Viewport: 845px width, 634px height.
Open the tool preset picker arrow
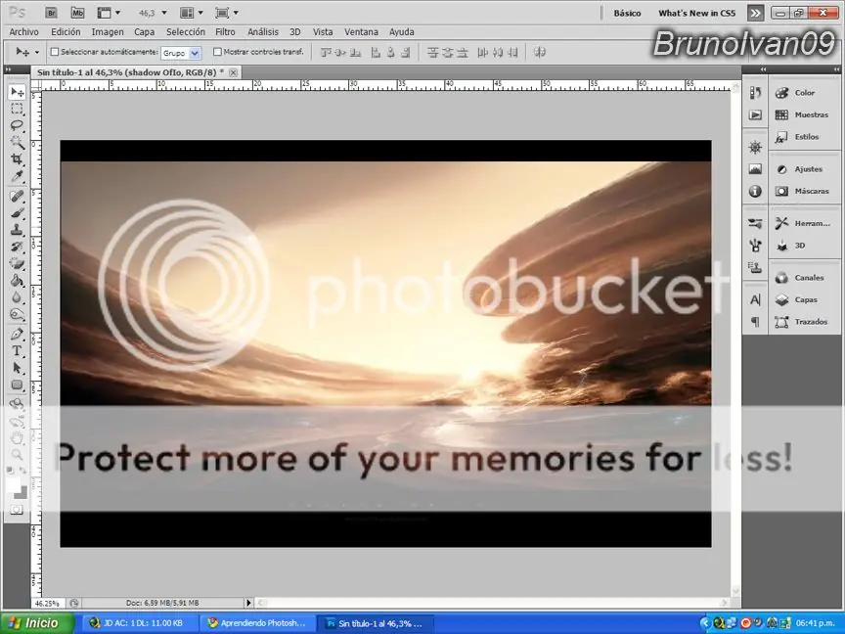pyautogui.click(x=36, y=52)
